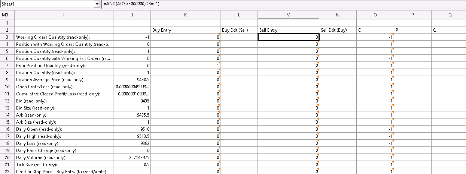
Task: Click the Ask Size label cell
Action: [64, 122]
